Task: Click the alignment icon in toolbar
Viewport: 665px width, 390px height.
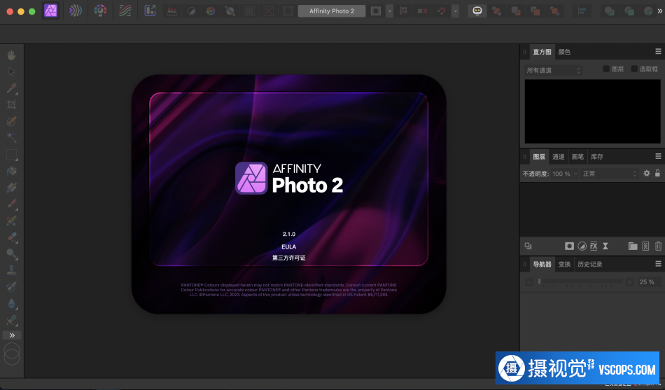Action: (582, 11)
